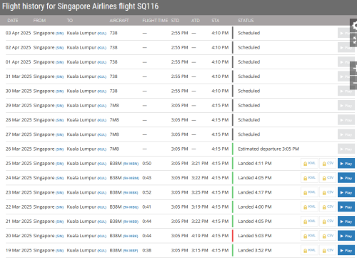The width and height of the screenshot is (357, 258).
Task: Open aircraft registration link for the 24 Mar 2025 flight
Action: 131,178
